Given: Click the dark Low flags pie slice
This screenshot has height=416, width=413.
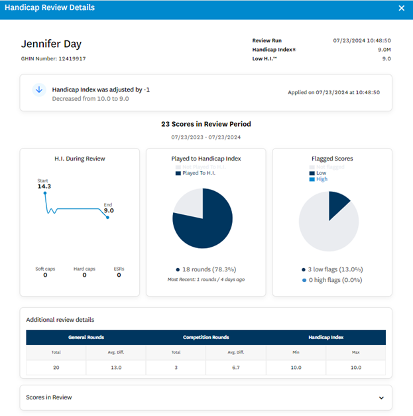Looking at the screenshot, I should (336, 204).
